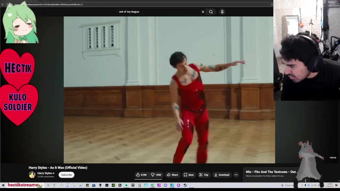The width and height of the screenshot is (340, 191).
Task: Open the purple circle app in the taskbar
Action: tap(178, 185)
